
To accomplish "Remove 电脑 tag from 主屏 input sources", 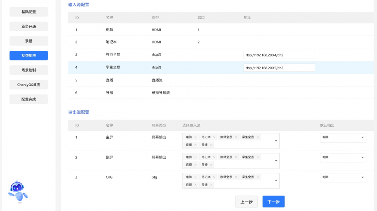I will coord(195,137).
